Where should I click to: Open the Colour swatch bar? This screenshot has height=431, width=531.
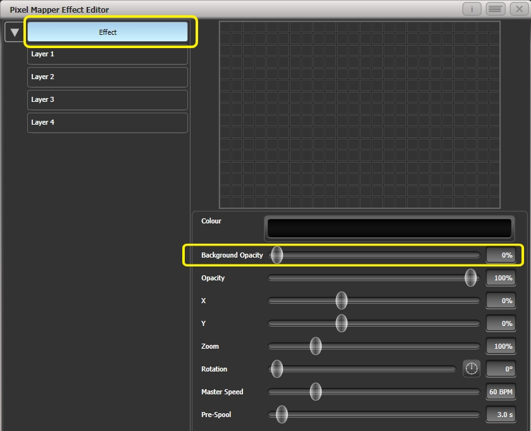coord(389,228)
